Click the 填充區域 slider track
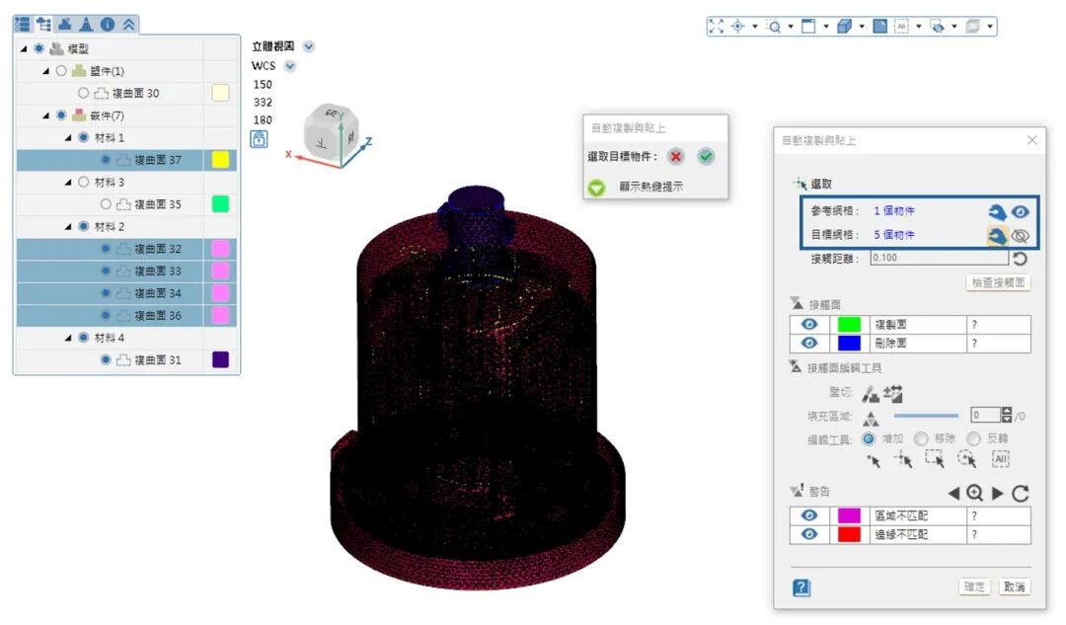 (926, 415)
